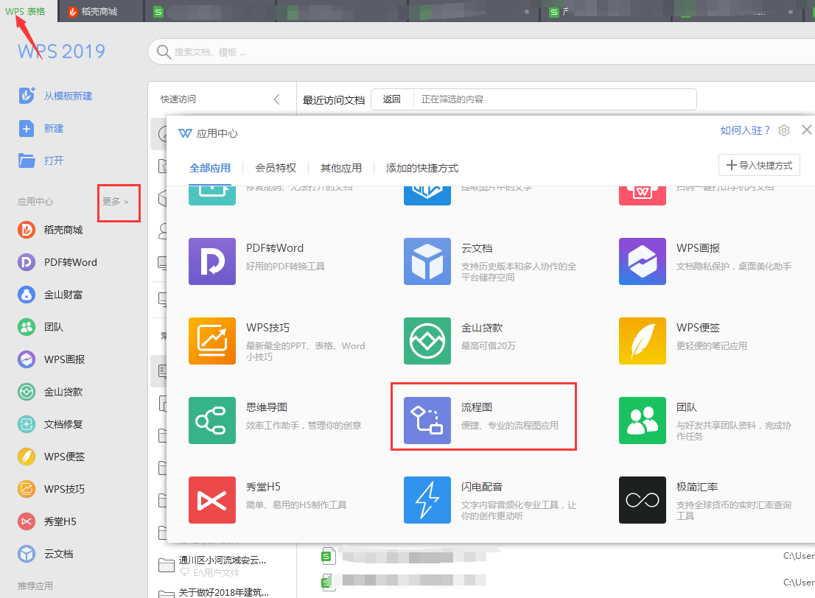Open WPS便签 from the left sidebar
Viewport: 815px width, 598px height.
coord(51,457)
